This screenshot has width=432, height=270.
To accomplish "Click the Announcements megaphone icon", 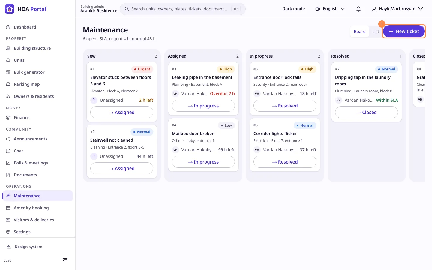I will point(8,139).
